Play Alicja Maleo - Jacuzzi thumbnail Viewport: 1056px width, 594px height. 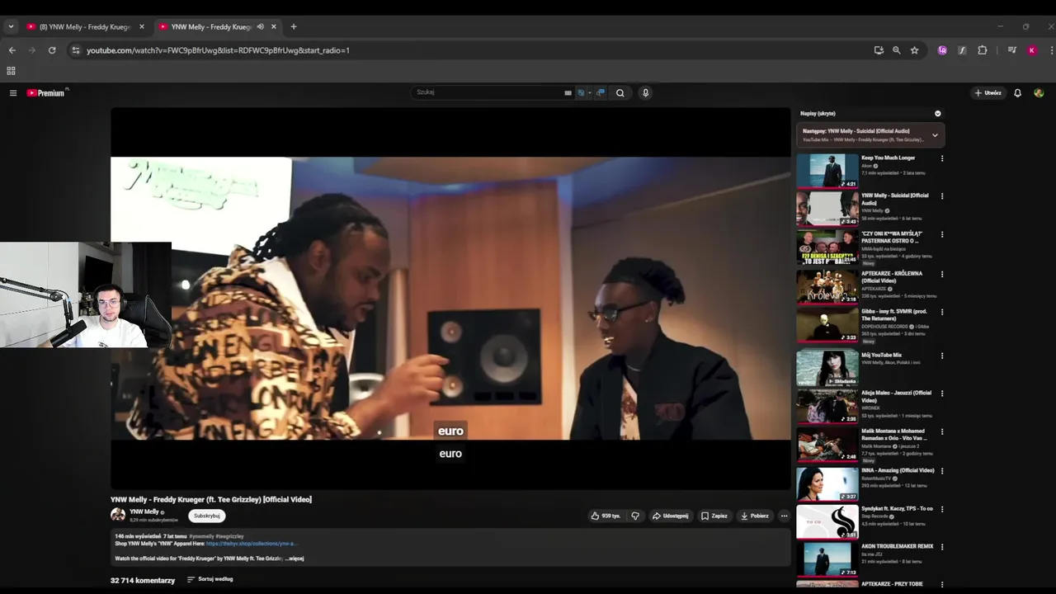[827, 407]
